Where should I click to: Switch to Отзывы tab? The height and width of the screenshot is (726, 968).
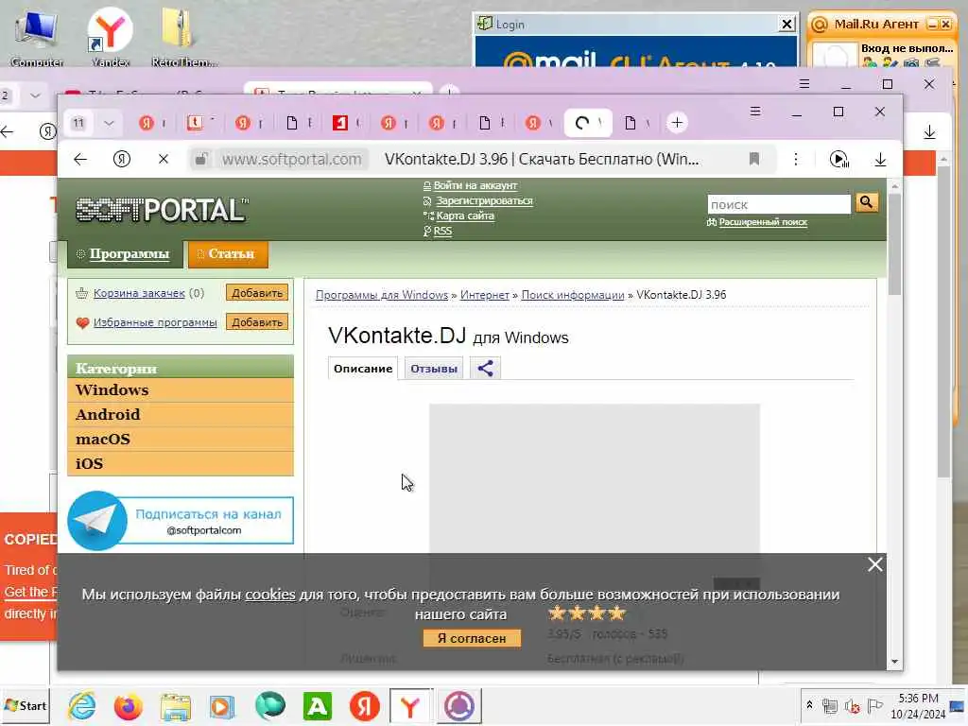[433, 369]
